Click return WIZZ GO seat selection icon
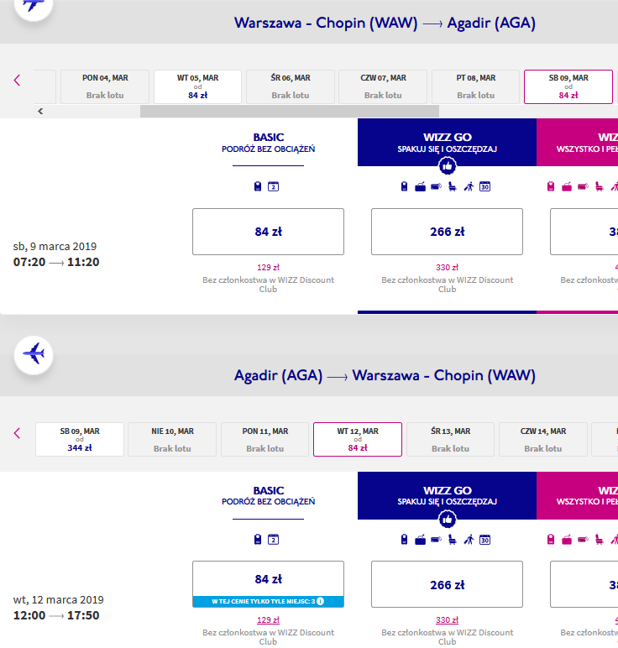This screenshot has height=648, width=618. point(453,540)
